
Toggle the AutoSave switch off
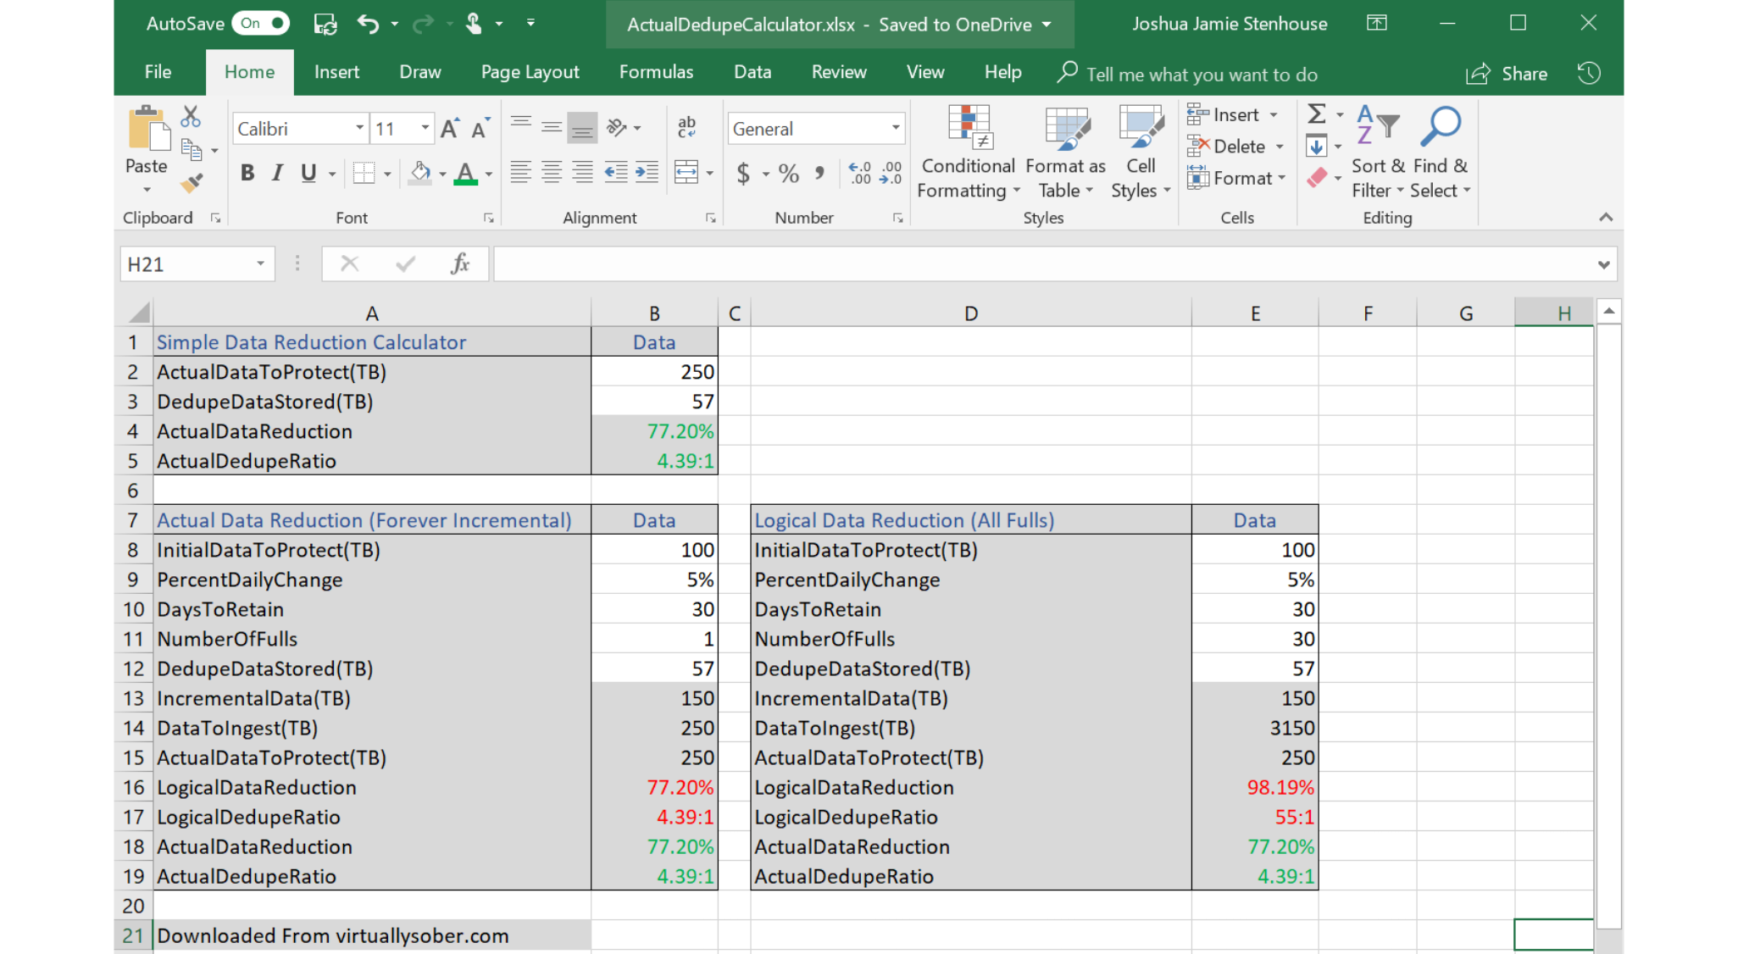point(260,24)
